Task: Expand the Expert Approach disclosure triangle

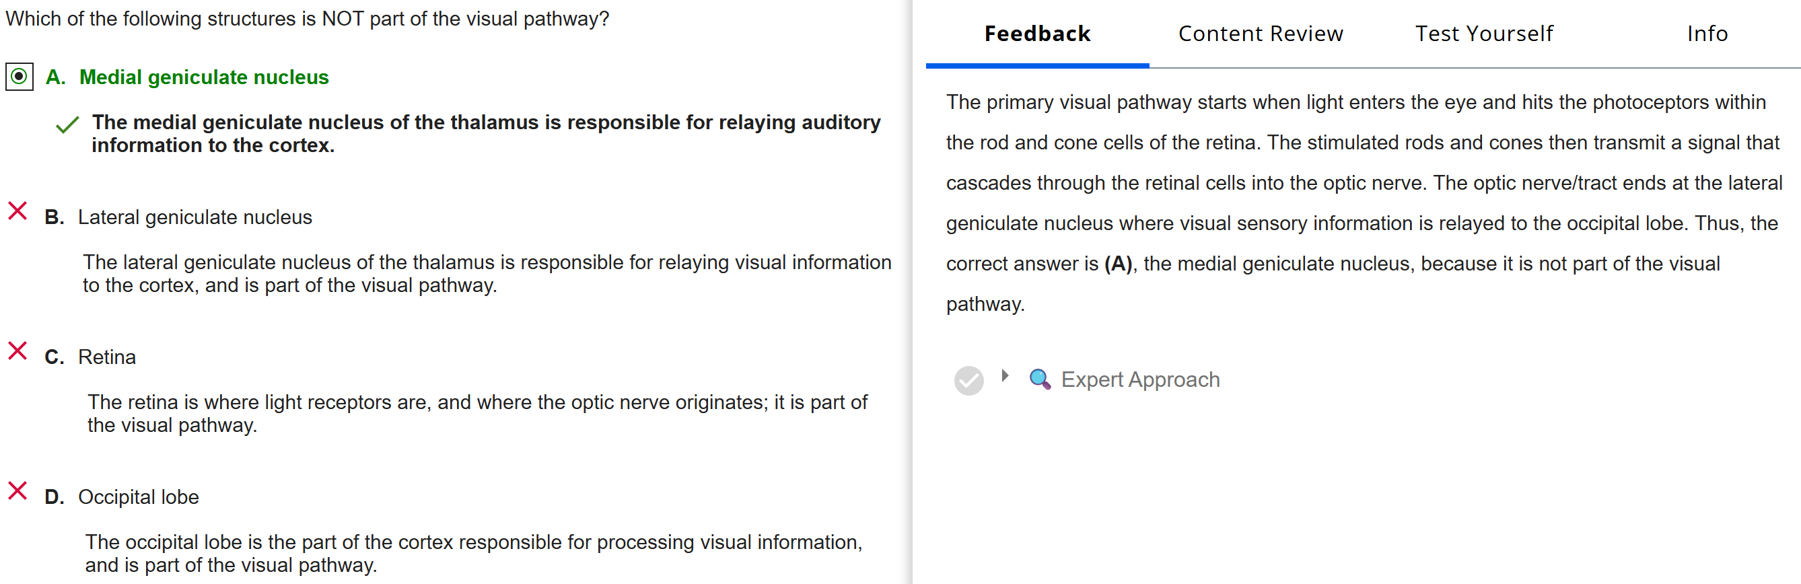Action: click(x=1005, y=376)
